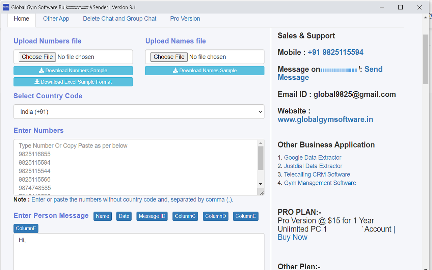Insert the Date placeholder into the message
Image resolution: width=432 pixels, height=270 pixels.
coord(124,216)
